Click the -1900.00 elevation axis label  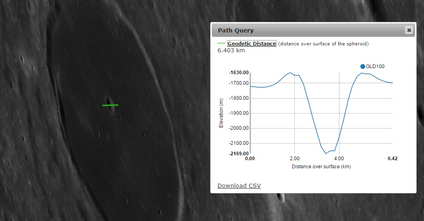click(239, 113)
